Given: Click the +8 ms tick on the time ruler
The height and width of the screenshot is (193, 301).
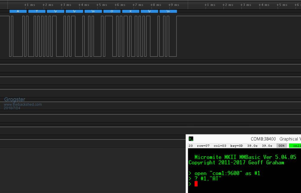Looking at the screenshot, I should 156,5.
